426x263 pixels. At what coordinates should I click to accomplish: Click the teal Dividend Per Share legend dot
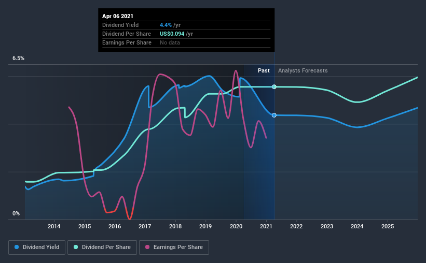[x=76, y=247]
